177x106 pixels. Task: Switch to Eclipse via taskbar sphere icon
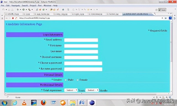pos(92,103)
